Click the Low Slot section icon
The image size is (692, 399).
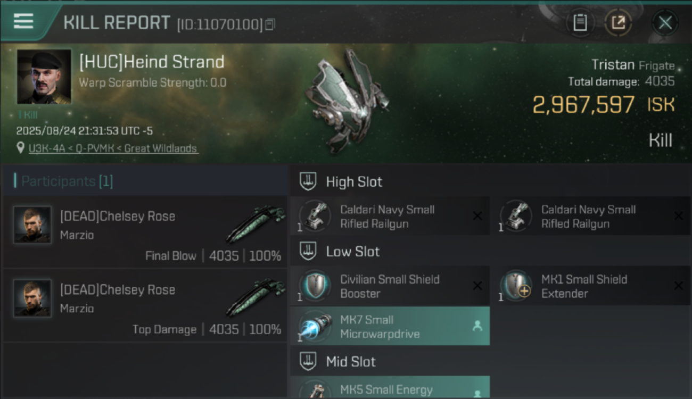coord(308,251)
